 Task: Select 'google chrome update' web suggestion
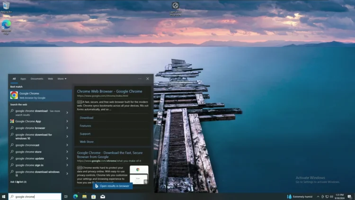(30, 158)
